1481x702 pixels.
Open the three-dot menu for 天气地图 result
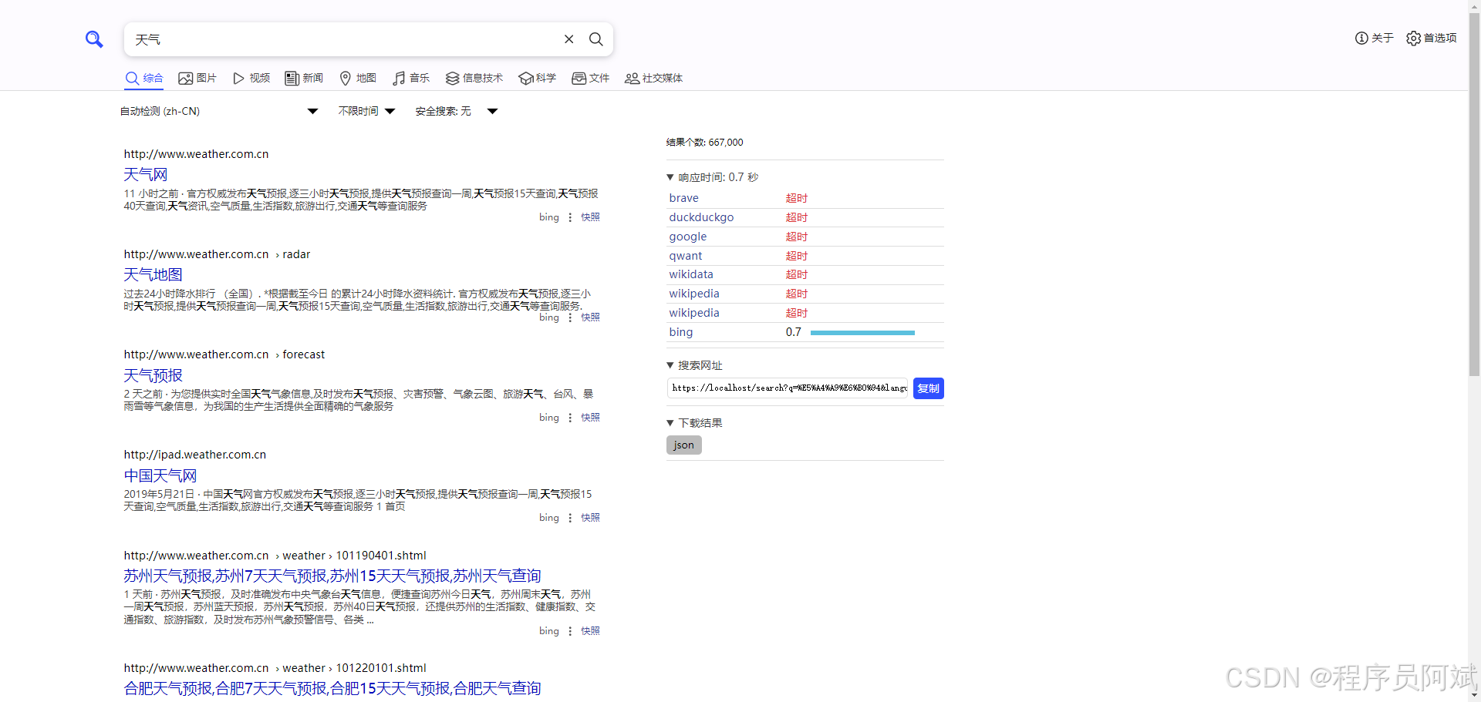tap(570, 317)
